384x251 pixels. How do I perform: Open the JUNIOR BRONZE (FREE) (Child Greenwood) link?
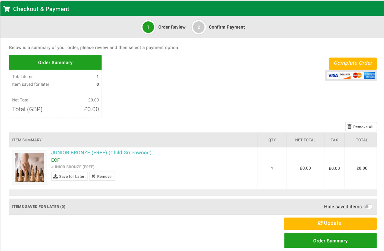(101, 153)
